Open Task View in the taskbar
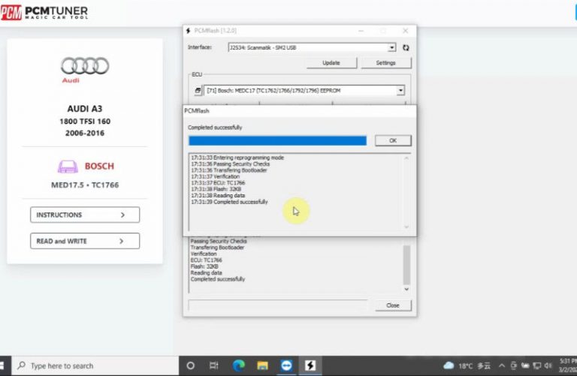577x376 pixels. (214, 365)
